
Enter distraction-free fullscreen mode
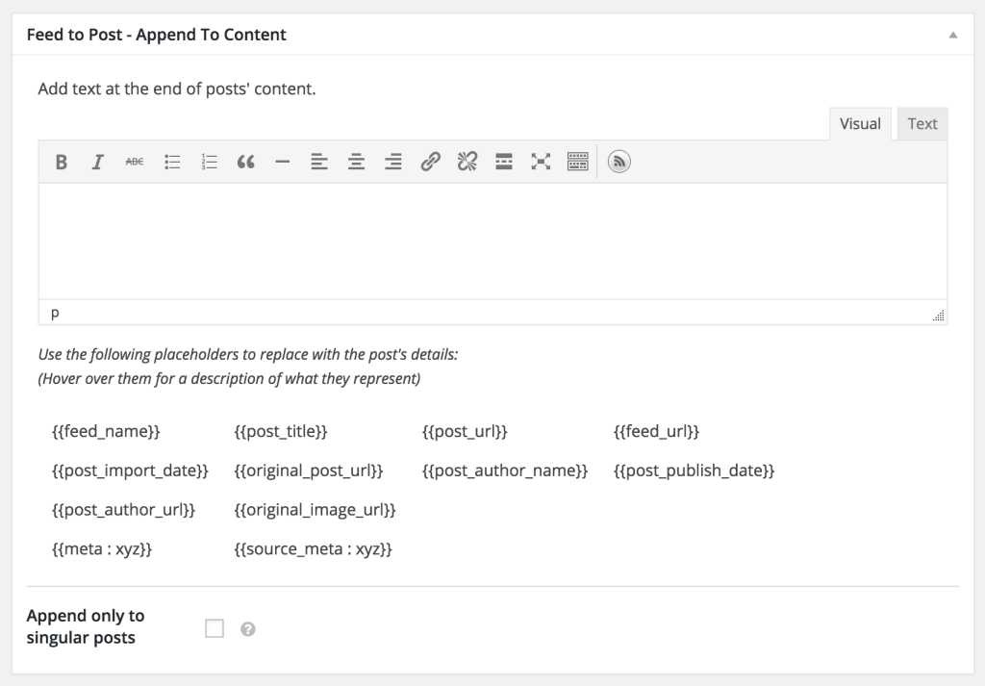(x=541, y=163)
